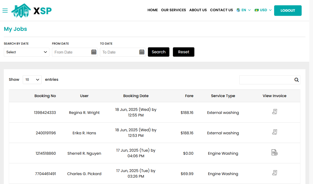The width and height of the screenshot is (313, 184).
Task: Open the OUR SERVICES menu
Action: click(173, 10)
